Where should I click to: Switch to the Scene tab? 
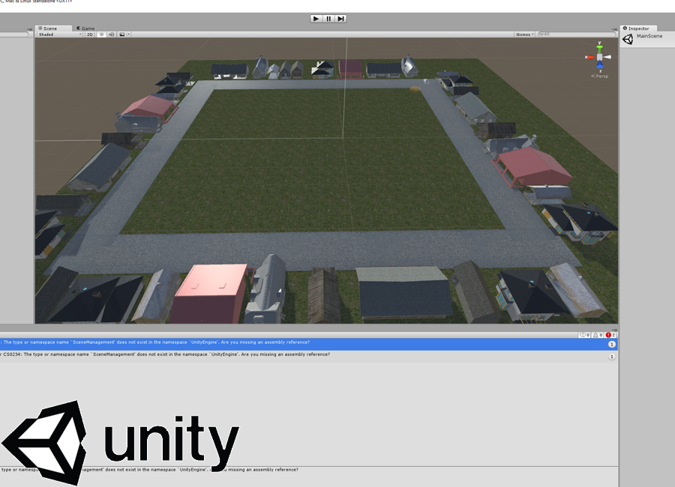coord(47,28)
